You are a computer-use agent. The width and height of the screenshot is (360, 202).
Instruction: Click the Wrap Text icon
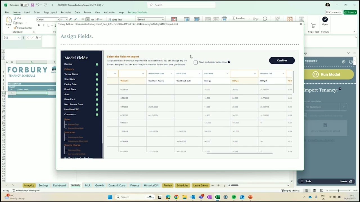tap(110, 20)
